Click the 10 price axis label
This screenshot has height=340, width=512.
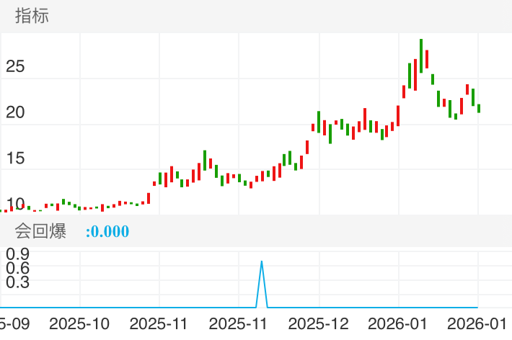point(15,203)
